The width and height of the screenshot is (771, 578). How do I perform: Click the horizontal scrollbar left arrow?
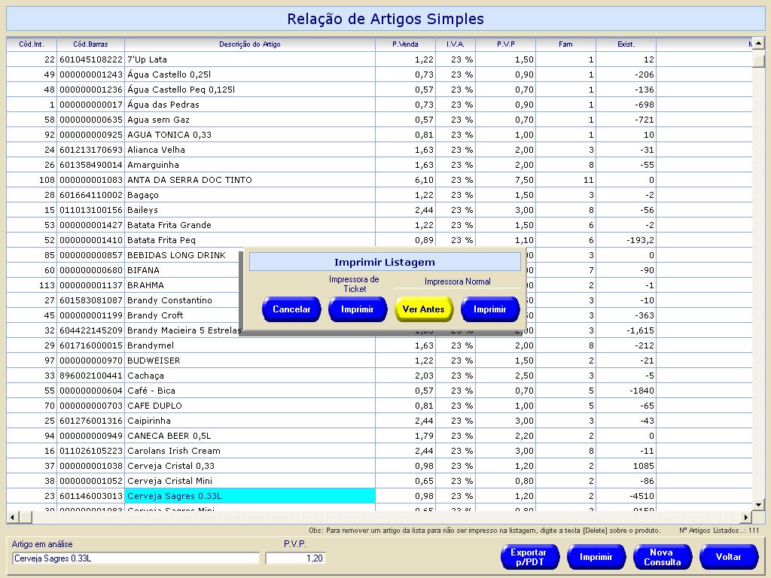point(12,517)
